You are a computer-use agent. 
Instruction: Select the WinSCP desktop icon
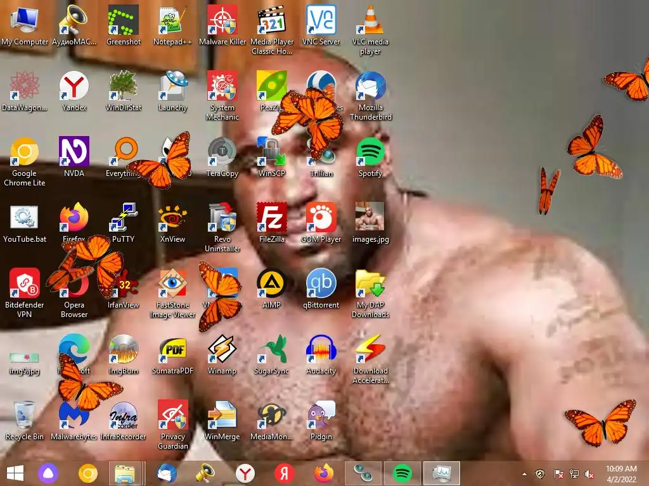[272, 157]
